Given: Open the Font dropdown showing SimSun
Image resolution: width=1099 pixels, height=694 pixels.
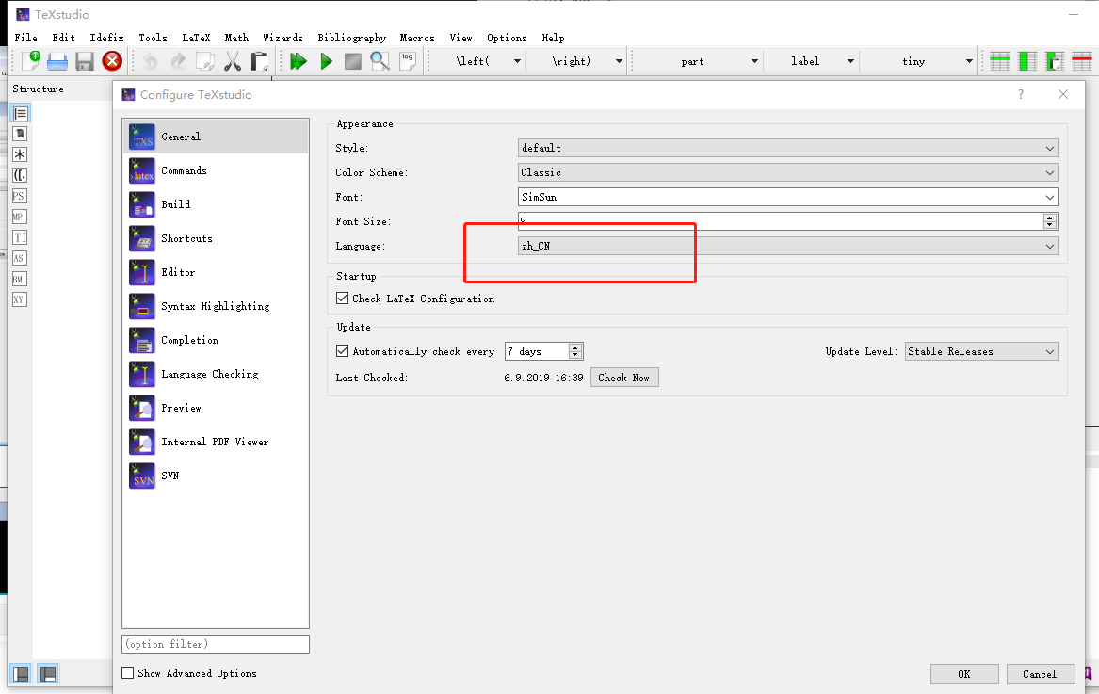Looking at the screenshot, I should click(x=788, y=197).
